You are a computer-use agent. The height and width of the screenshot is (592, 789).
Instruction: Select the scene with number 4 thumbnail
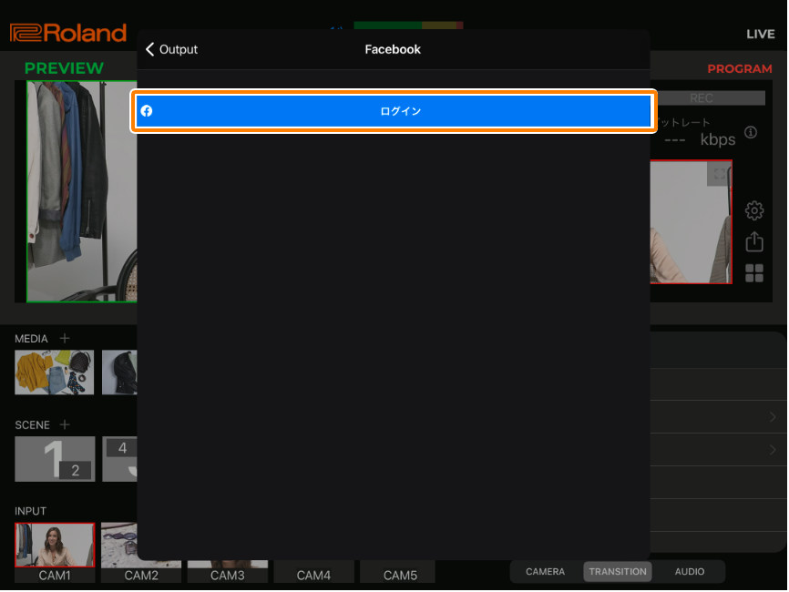[x=119, y=459]
